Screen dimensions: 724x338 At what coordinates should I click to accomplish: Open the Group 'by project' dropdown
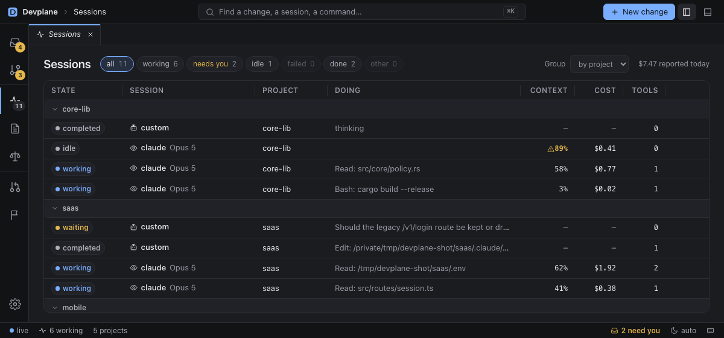tap(599, 64)
